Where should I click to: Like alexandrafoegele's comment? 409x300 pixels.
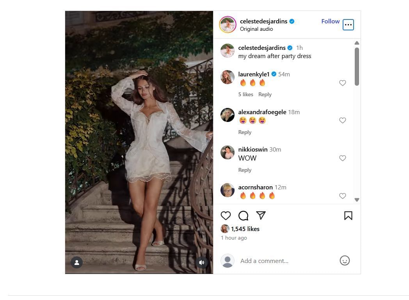click(343, 120)
